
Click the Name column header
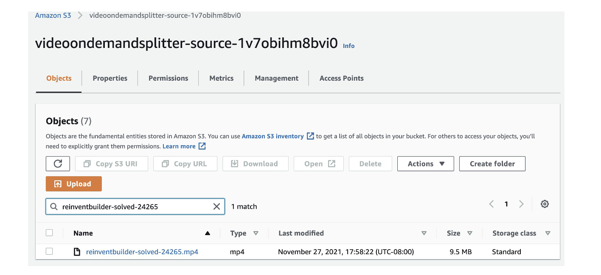click(x=83, y=233)
